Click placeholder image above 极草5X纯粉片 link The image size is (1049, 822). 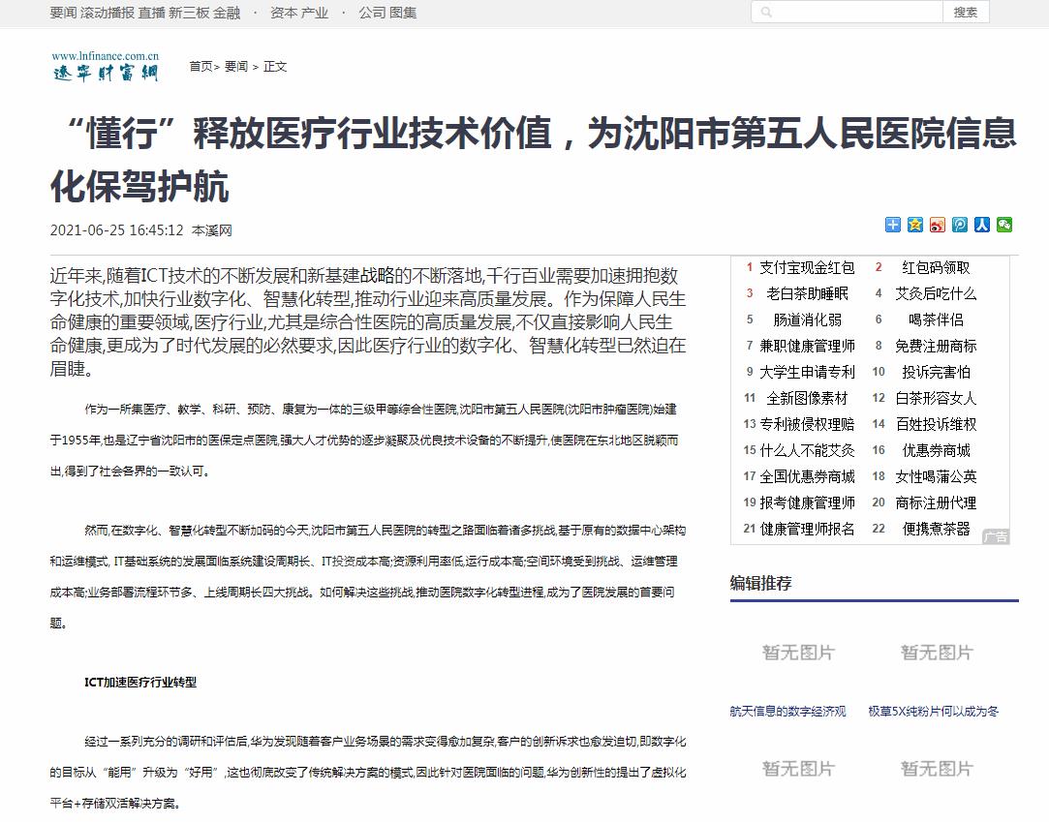click(937, 653)
